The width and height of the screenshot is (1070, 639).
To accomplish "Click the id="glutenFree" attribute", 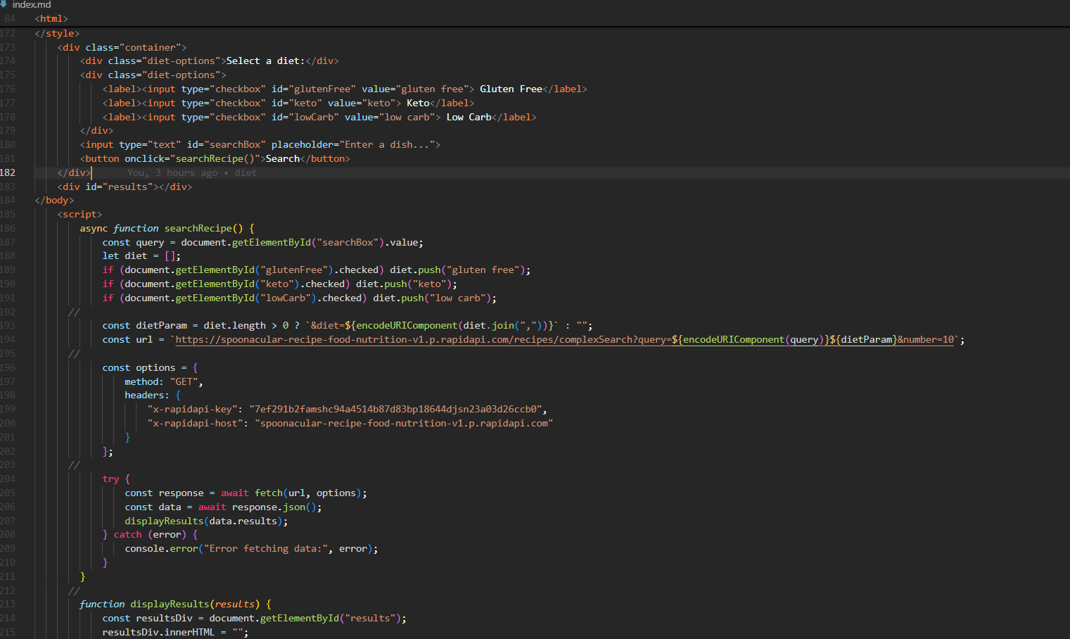I will pyautogui.click(x=313, y=89).
